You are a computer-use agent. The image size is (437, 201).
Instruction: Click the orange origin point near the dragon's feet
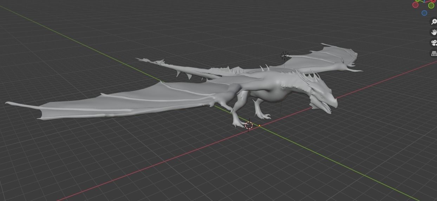coord(260,125)
